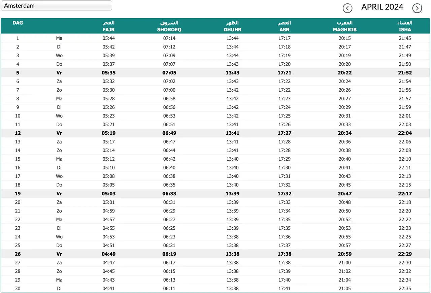431x293 pixels.
Task: Select Shoroeq time 07:02 on day 6
Action: click(x=169, y=82)
